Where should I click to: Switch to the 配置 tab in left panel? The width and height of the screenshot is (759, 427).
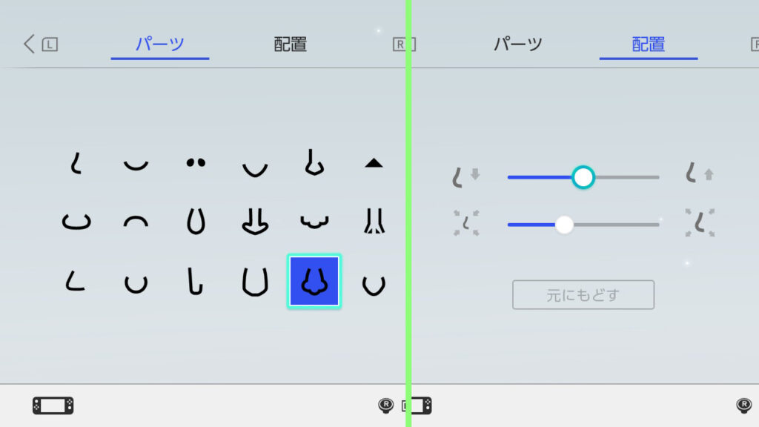pos(291,44)
